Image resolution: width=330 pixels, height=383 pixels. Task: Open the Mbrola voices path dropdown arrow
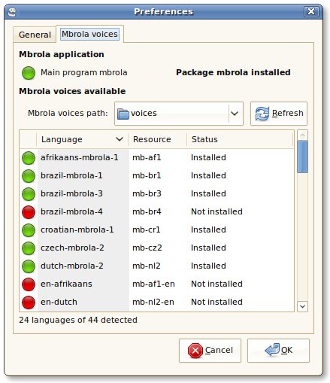(235, 114)
